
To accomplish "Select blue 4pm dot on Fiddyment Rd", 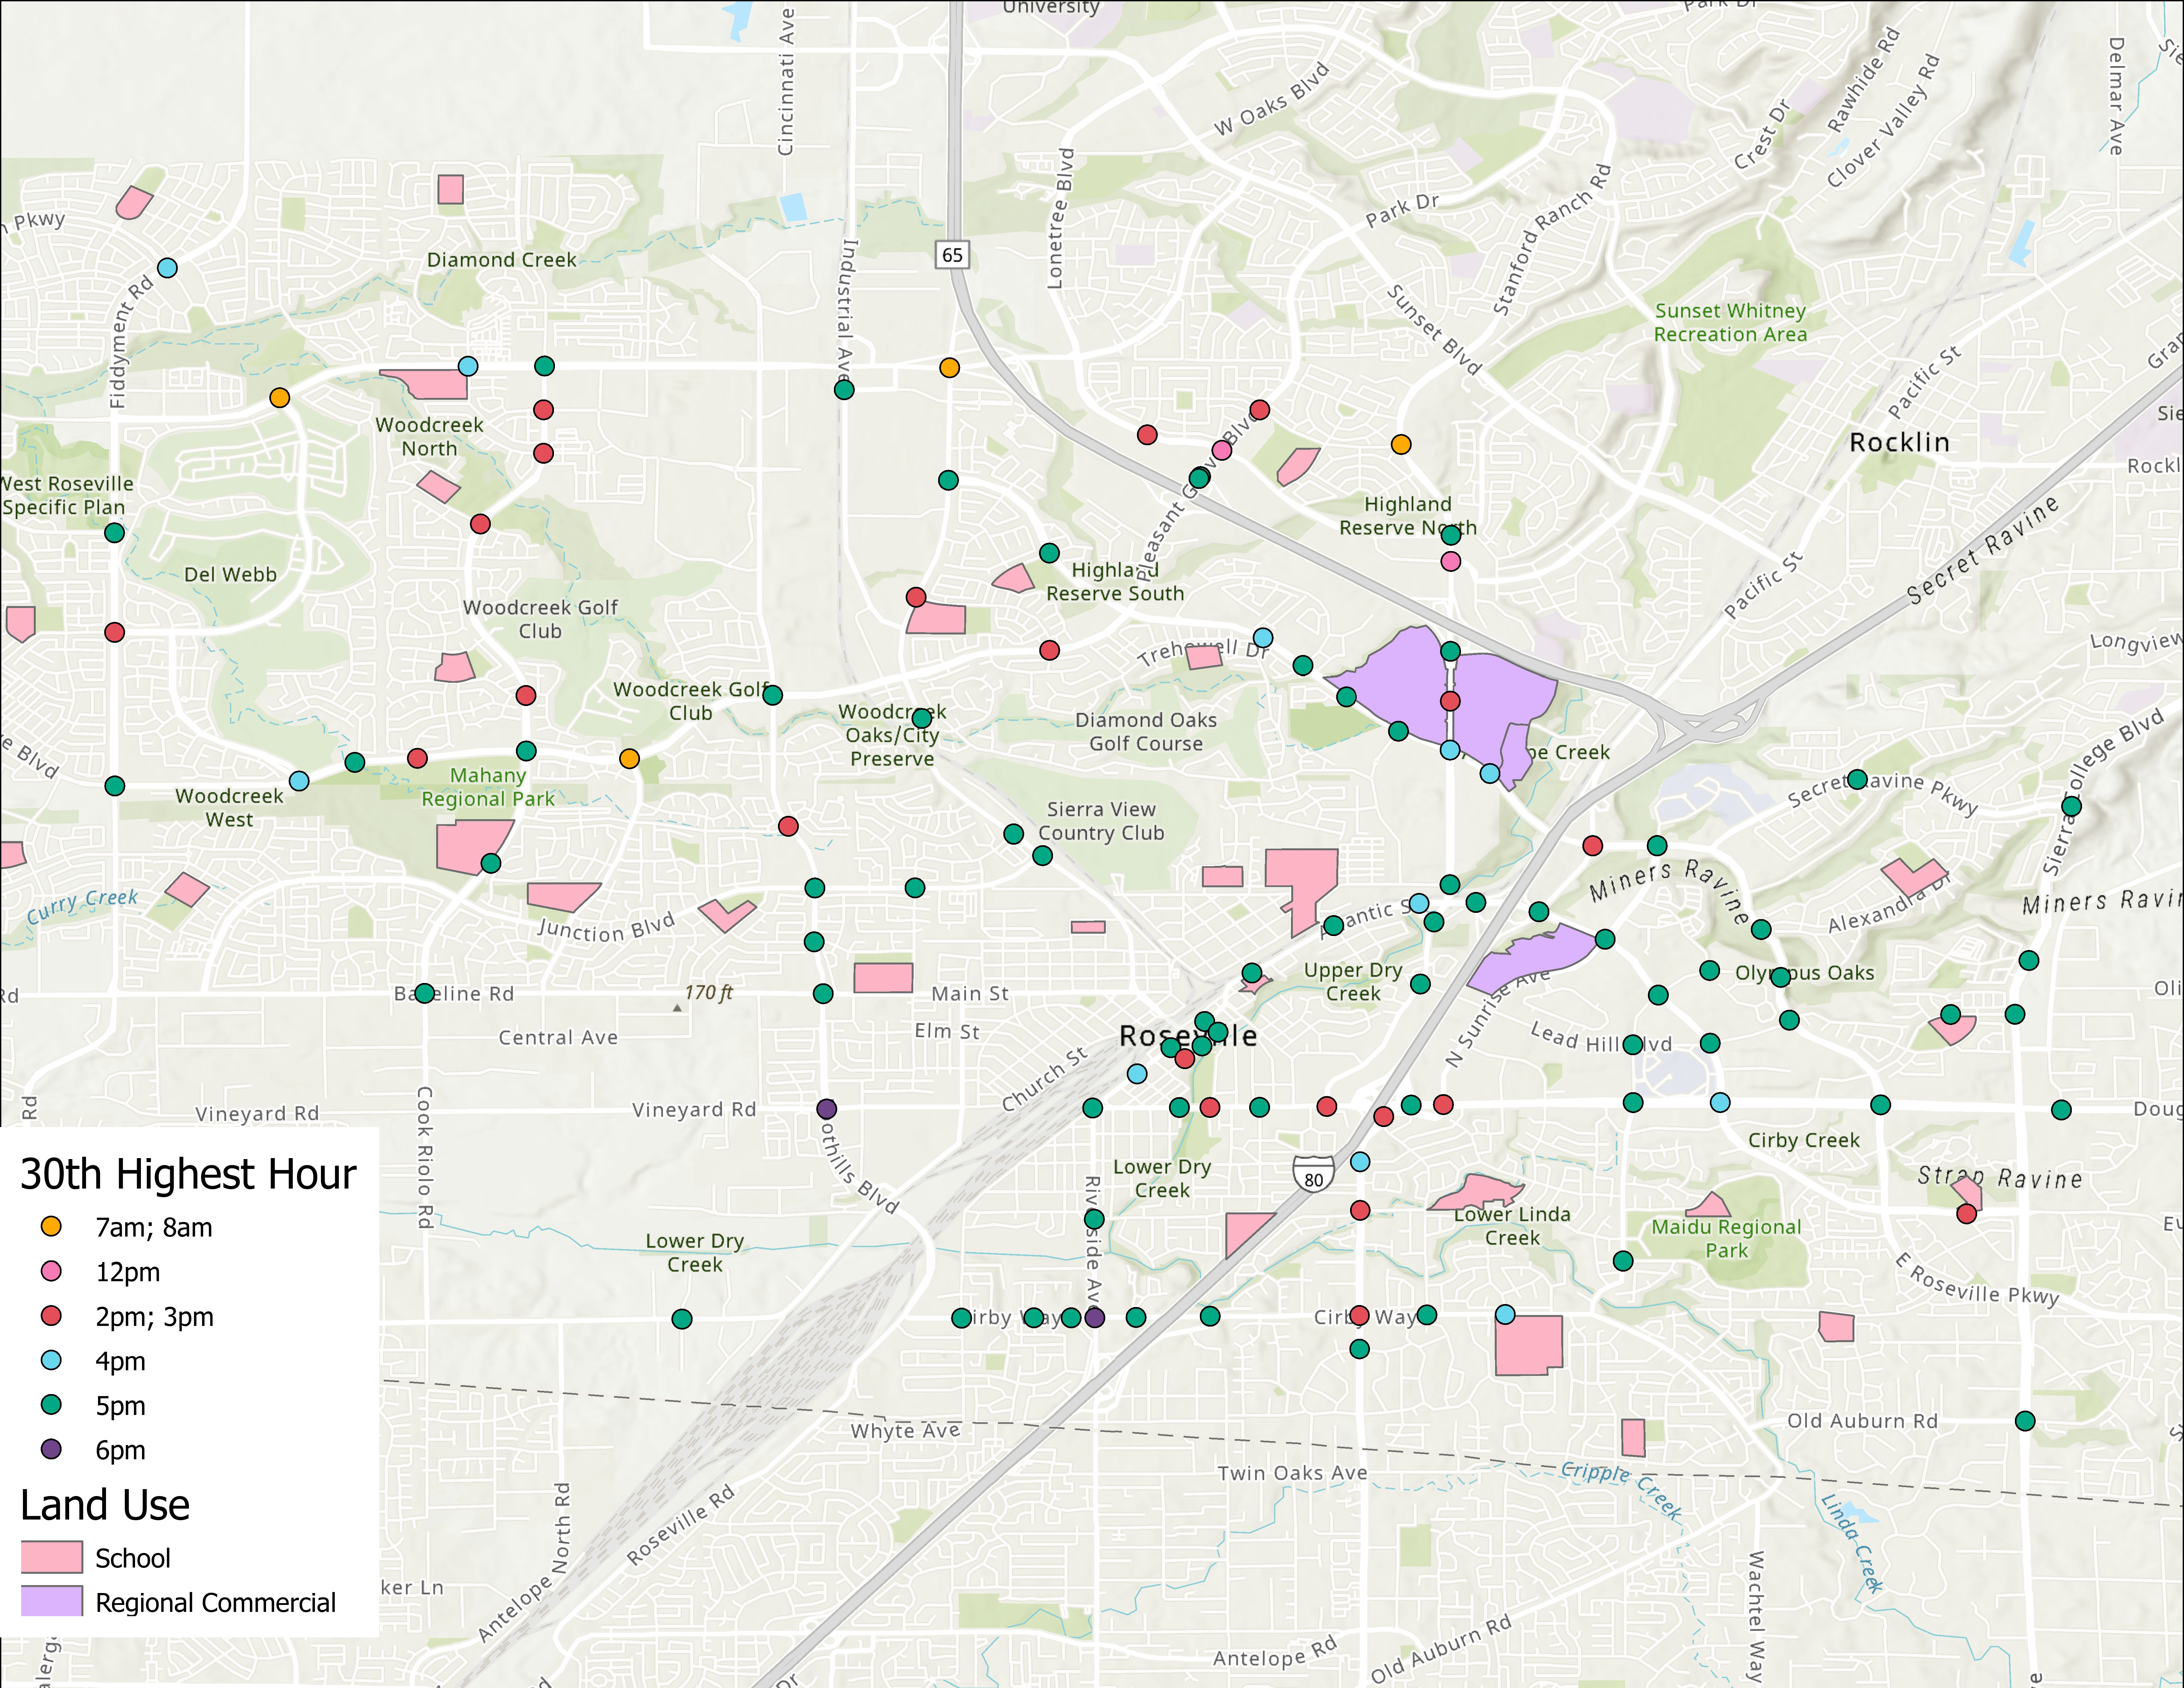I will 168,268.
